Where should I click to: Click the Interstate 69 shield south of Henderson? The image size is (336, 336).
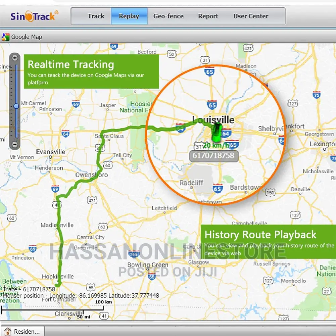(x=55, y=189)
